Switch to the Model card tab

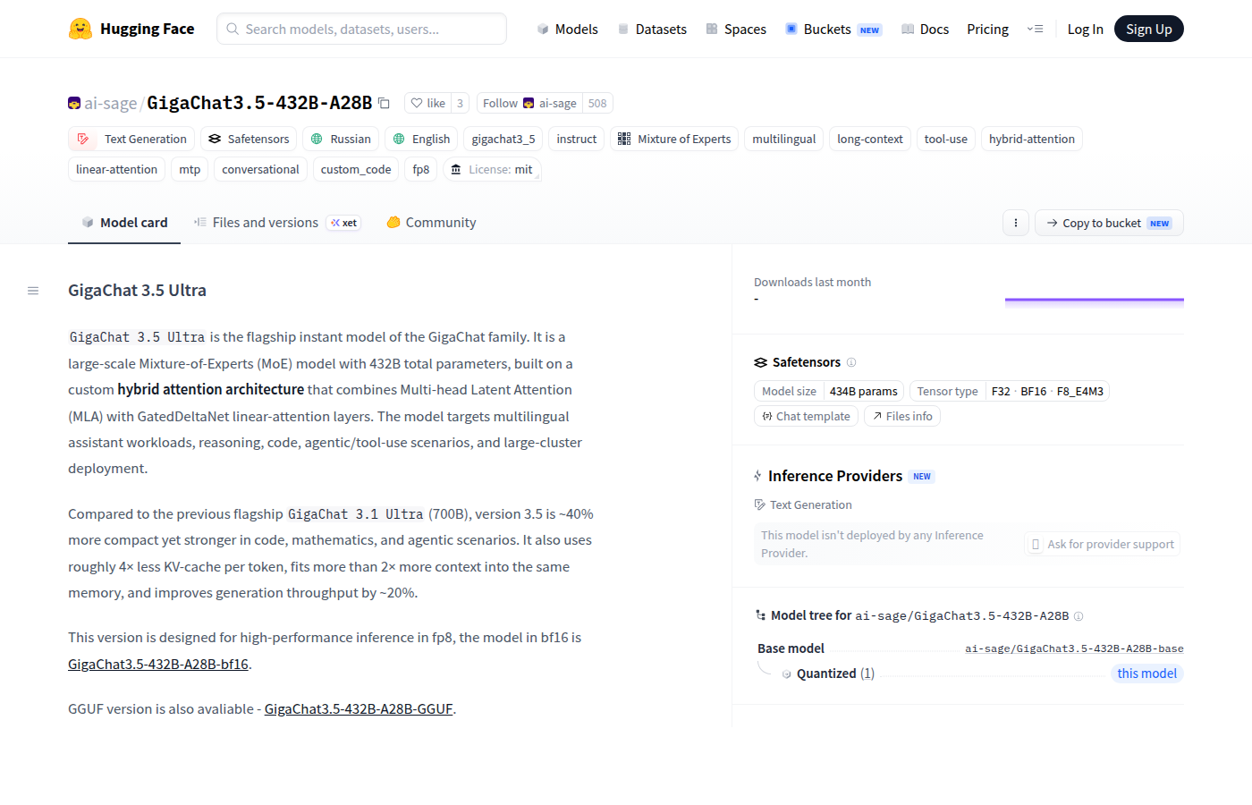tap(124, 223)
